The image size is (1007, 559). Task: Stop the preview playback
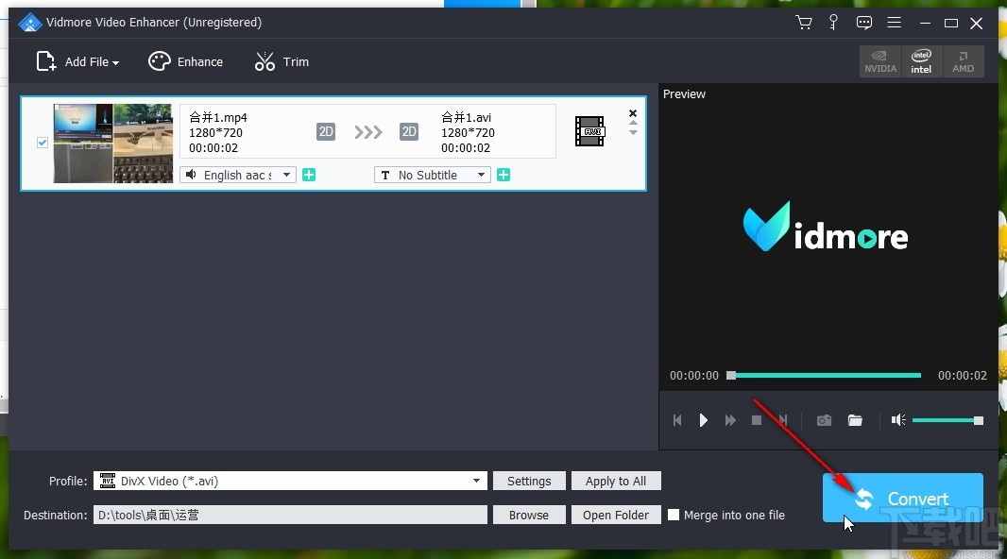click(757, 420)
